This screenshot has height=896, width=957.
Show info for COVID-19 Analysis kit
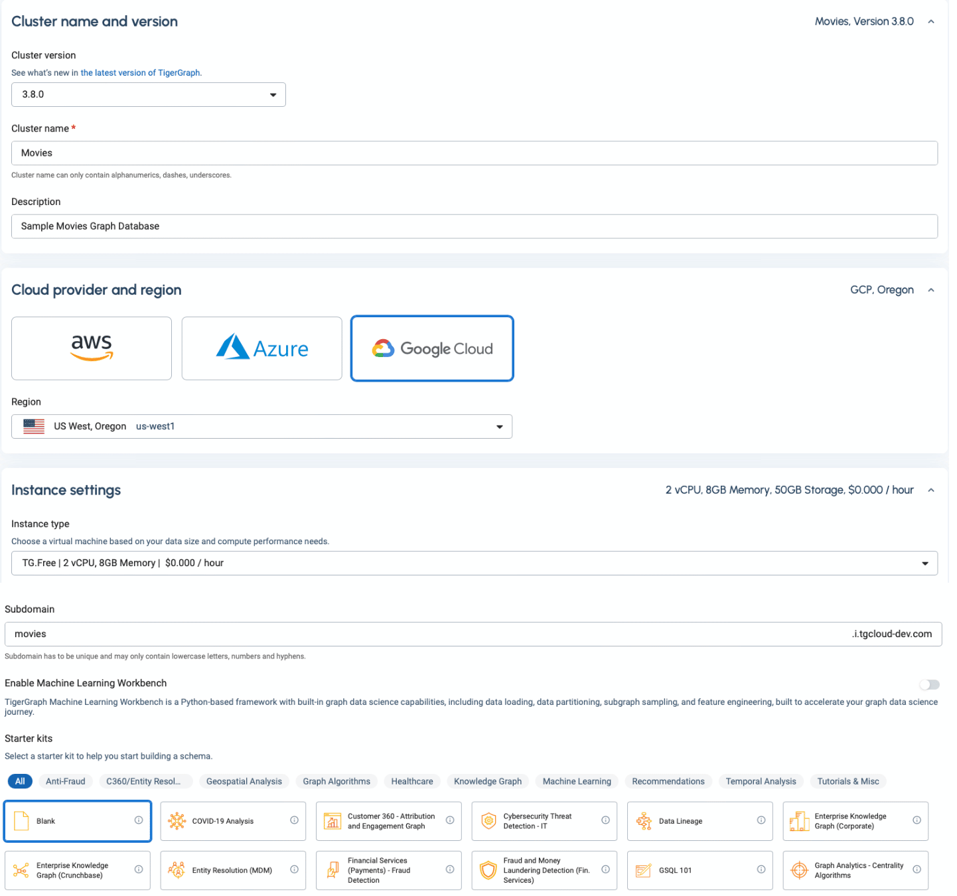pos(295,820)
